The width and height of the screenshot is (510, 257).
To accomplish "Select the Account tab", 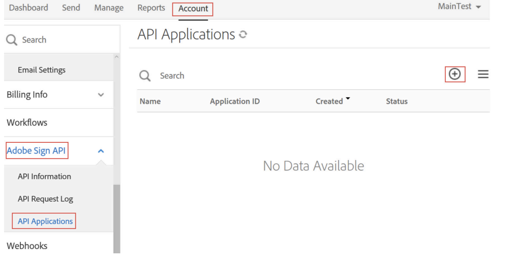I will click(x=193, y=9).
